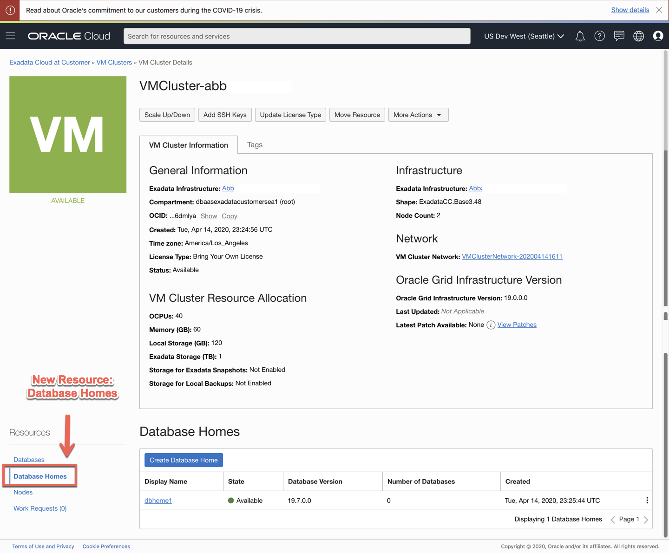The width and height of the screenshot is (669, 553).
Task: Open VMClusterNetwork-202004141611 link
Action: tap(512, 256)
